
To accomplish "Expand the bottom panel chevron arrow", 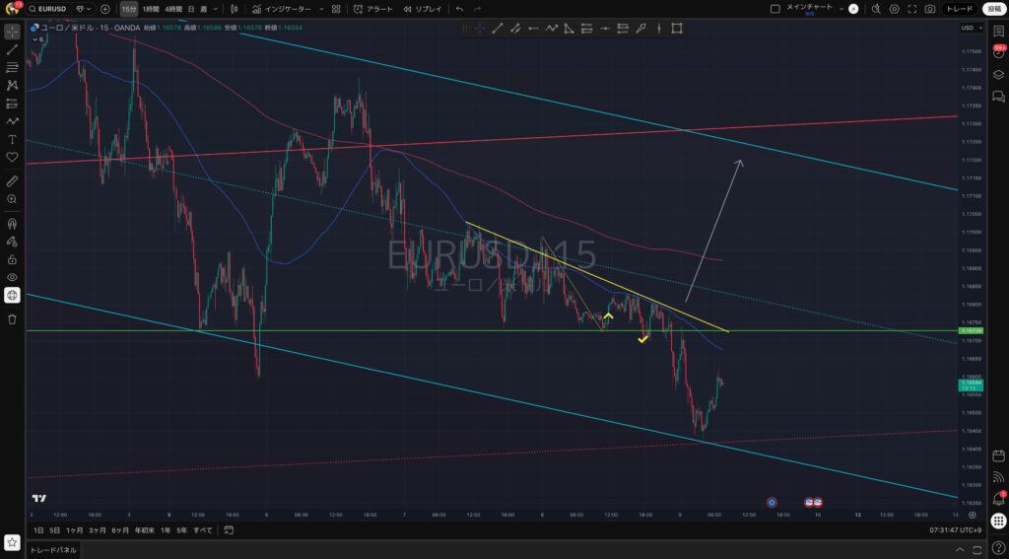I will click(x=962, y=550).
